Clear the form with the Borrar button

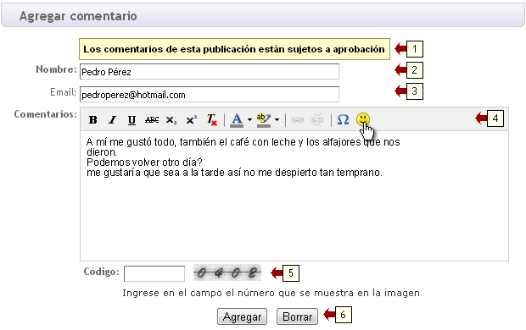pyautogui.click(x=297, y=316)
